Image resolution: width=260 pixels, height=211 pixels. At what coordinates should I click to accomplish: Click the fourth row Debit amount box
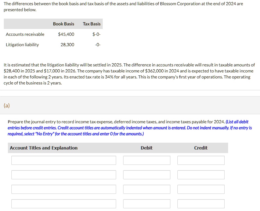tap(147, 204)
